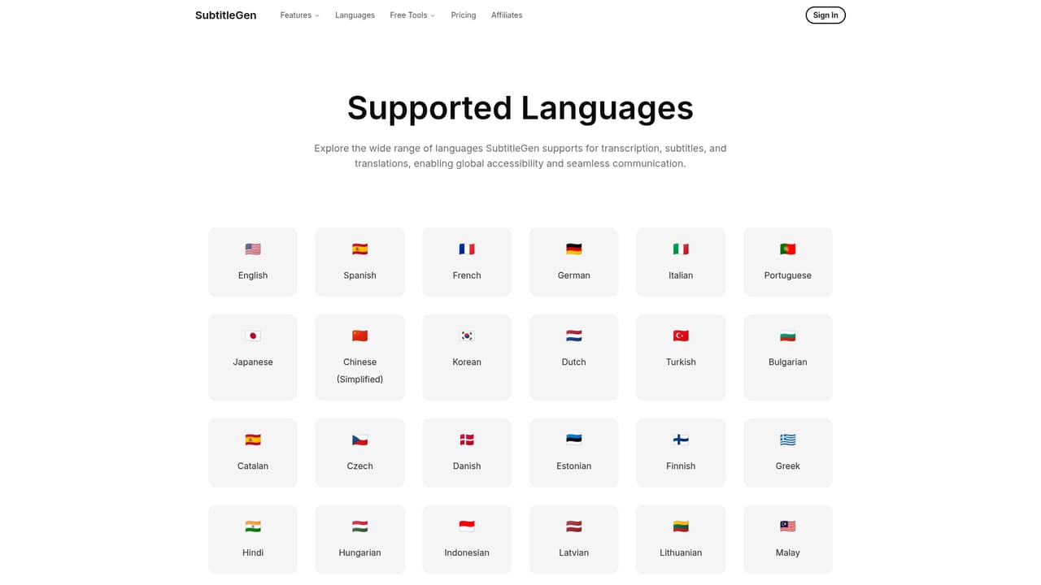
Task: Click the Supported Languages heading
Action: [520, 108]
